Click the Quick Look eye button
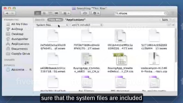The width and height of the screenshot is (183, 103). click(85, 13)
